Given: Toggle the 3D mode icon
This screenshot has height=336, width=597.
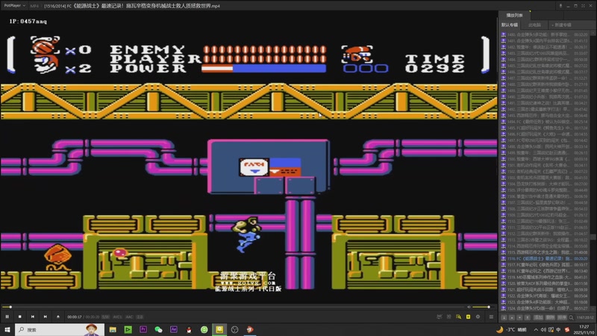Looking at the screenshot, I should (449, 317).
